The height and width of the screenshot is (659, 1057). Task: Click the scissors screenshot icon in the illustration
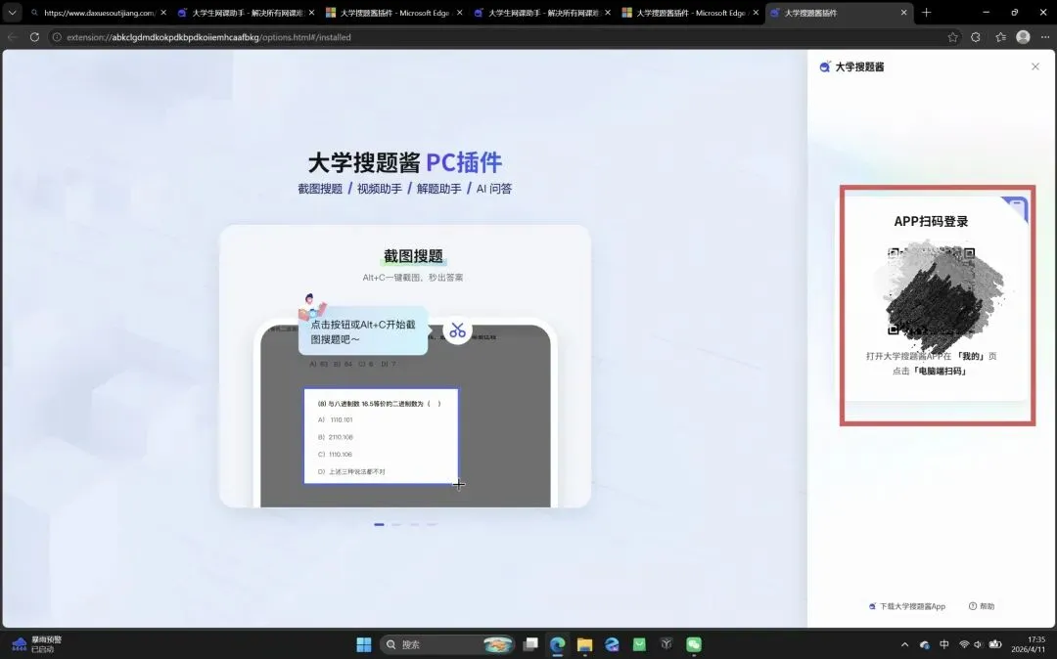458,330
